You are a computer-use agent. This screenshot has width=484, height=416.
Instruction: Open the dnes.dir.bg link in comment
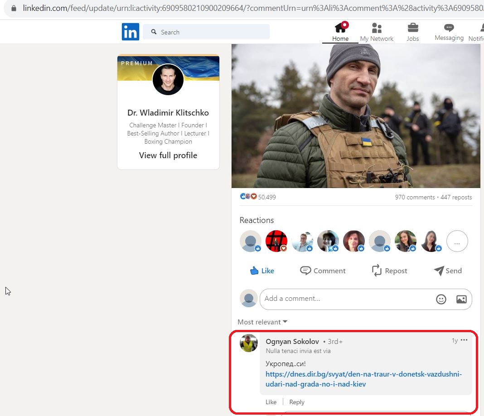point(363,379)
